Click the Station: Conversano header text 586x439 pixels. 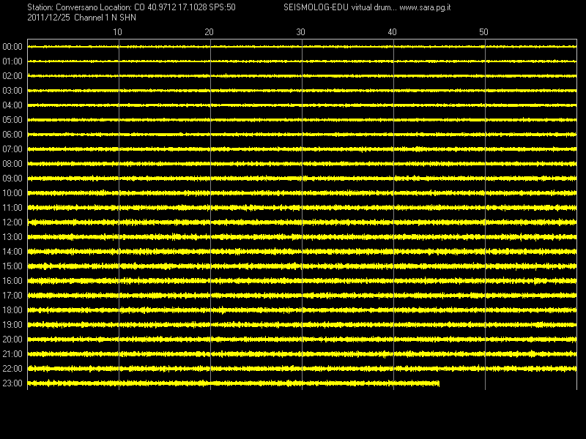click(x=62, y=7)
